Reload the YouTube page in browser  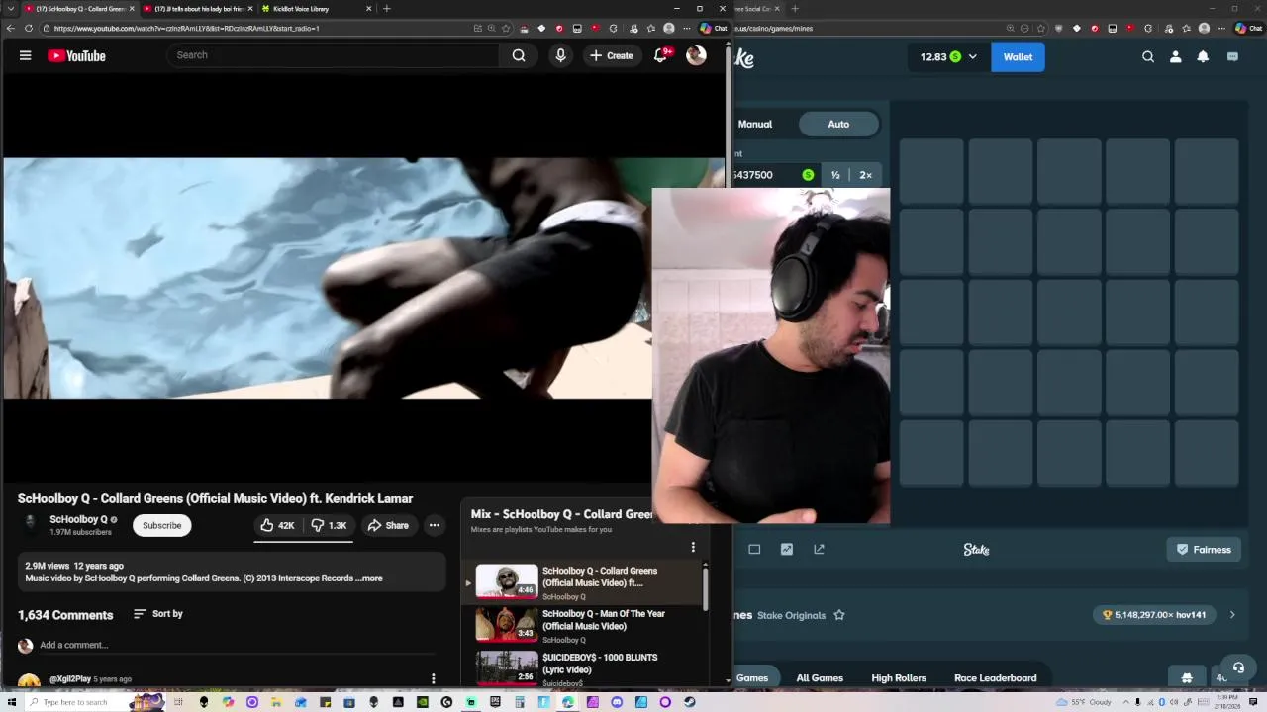click(x=28, y=28)
